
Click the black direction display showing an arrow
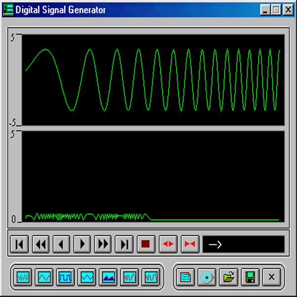[244, 244]
